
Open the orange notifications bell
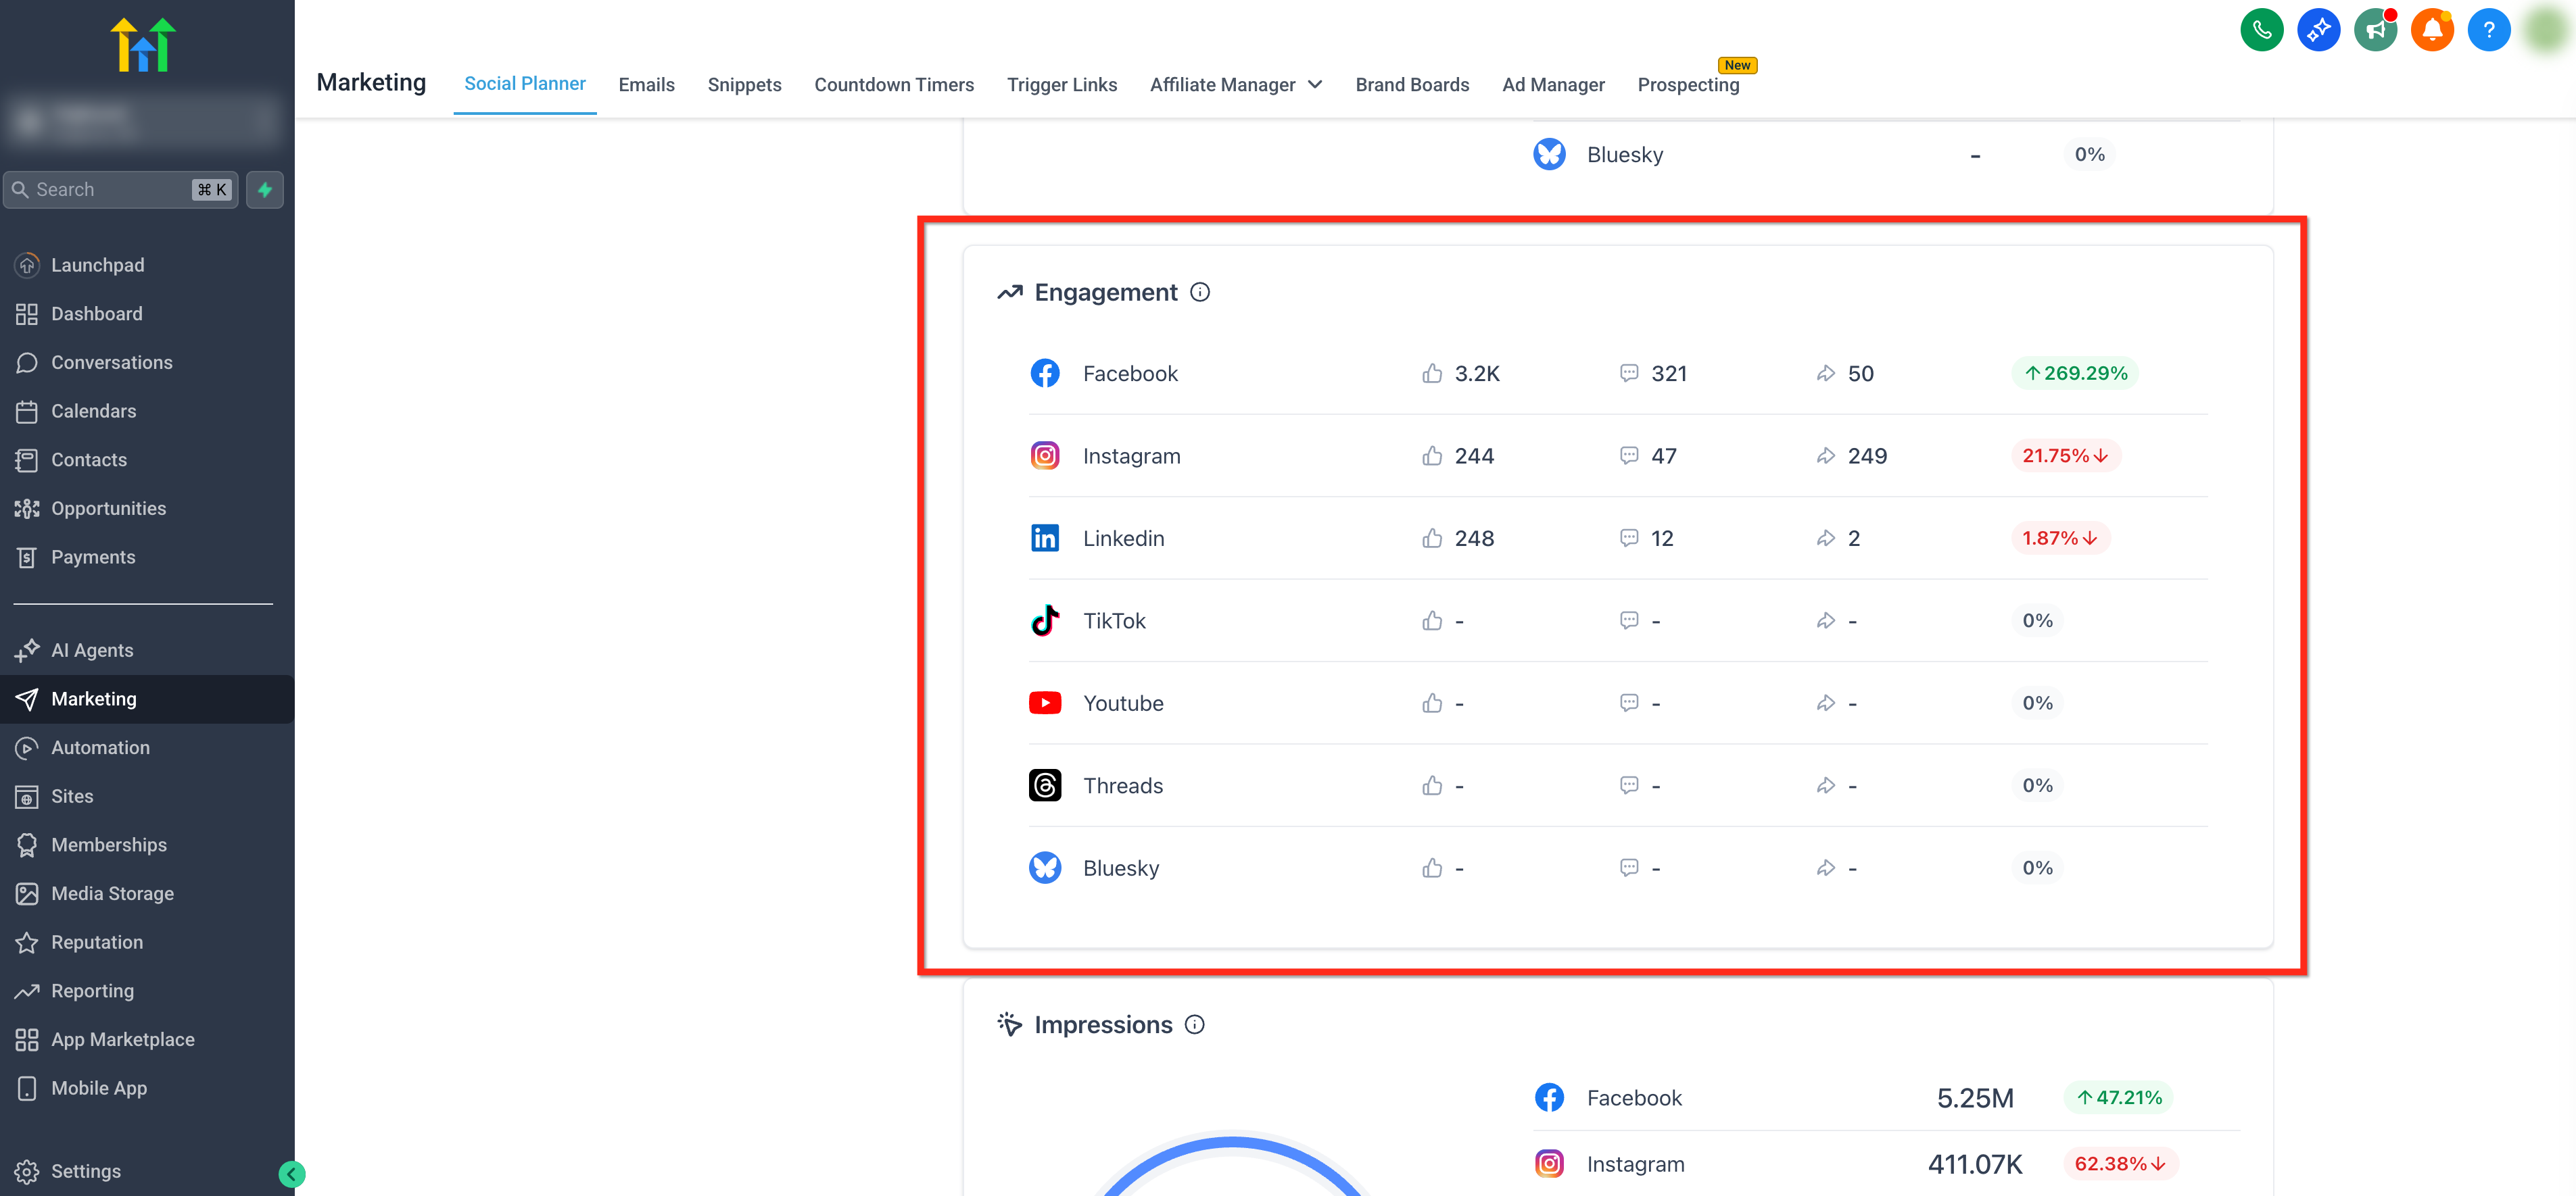[x=2431, y=30]
